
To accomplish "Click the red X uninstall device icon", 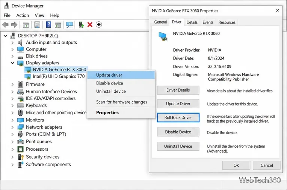I will click(x=90, y=25).
